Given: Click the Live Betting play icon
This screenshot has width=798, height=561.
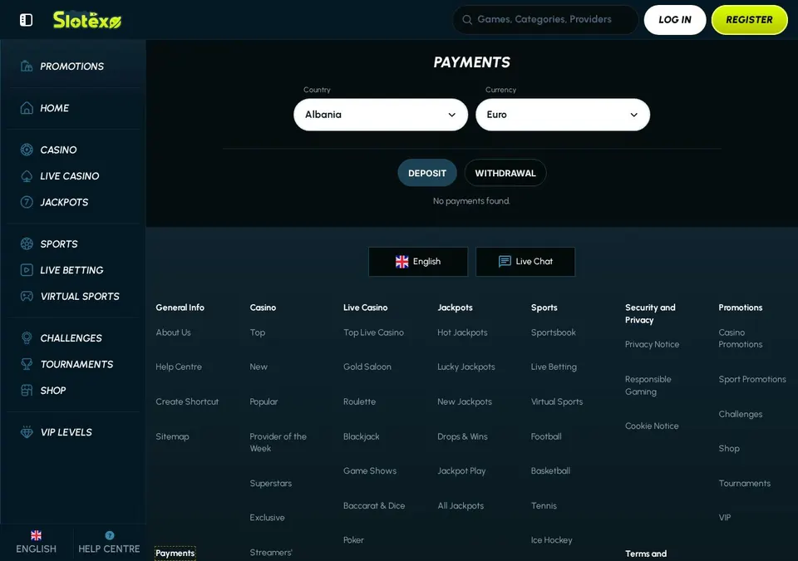Looking at the screenshot, I should pos(27,270).
